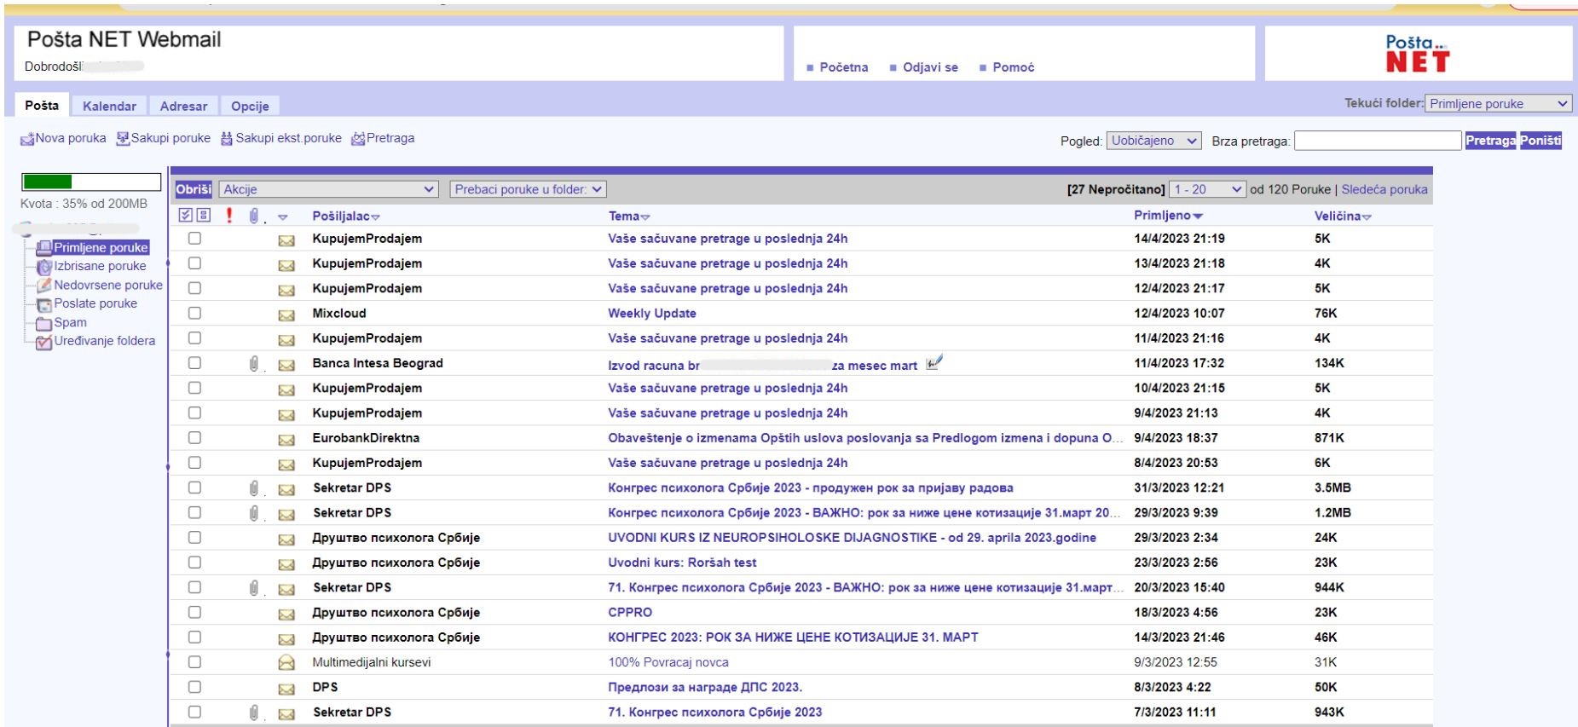The image size is (1578, 727).
Task: Open Uređivanje foldera folder management
Action: pyautogui.click(x=105, y=341)
